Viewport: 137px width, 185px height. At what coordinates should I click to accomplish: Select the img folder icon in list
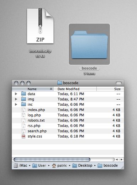(x=23, y=99)
